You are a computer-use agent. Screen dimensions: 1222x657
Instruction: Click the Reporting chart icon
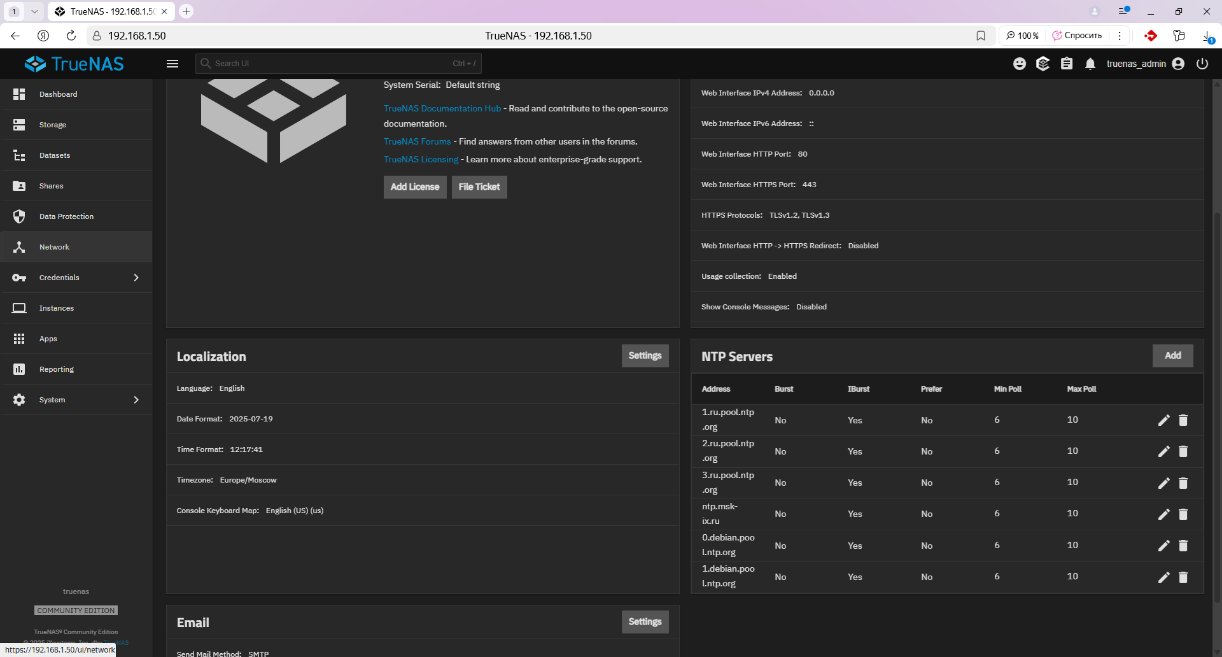click(19, 369)
